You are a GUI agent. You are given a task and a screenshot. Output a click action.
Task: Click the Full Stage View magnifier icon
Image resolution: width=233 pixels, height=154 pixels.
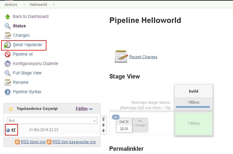(7, 73)
